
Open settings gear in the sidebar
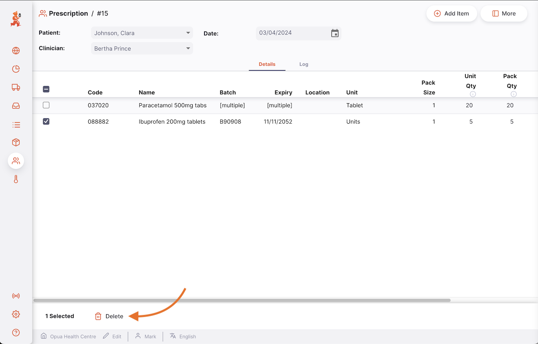(16, 314)
